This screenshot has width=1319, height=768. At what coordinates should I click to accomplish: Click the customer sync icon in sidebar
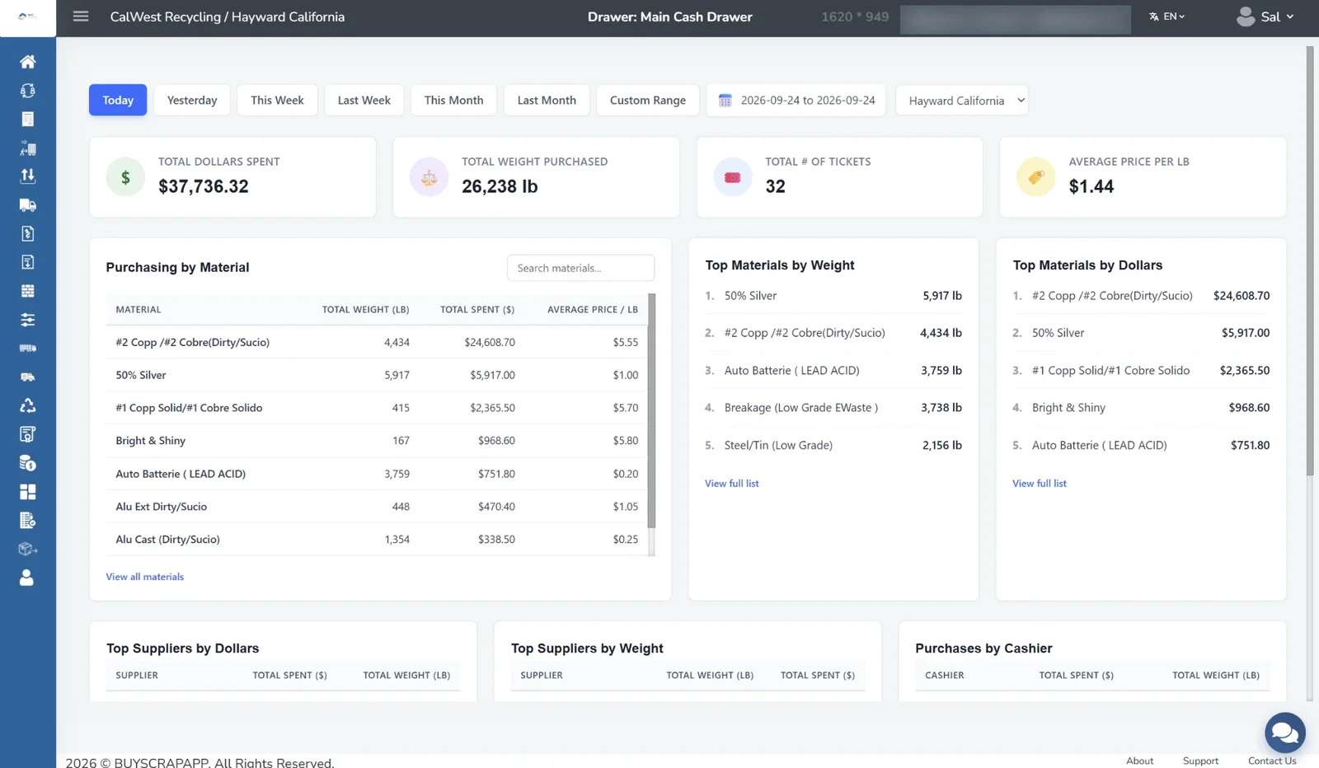pos(27,91)
